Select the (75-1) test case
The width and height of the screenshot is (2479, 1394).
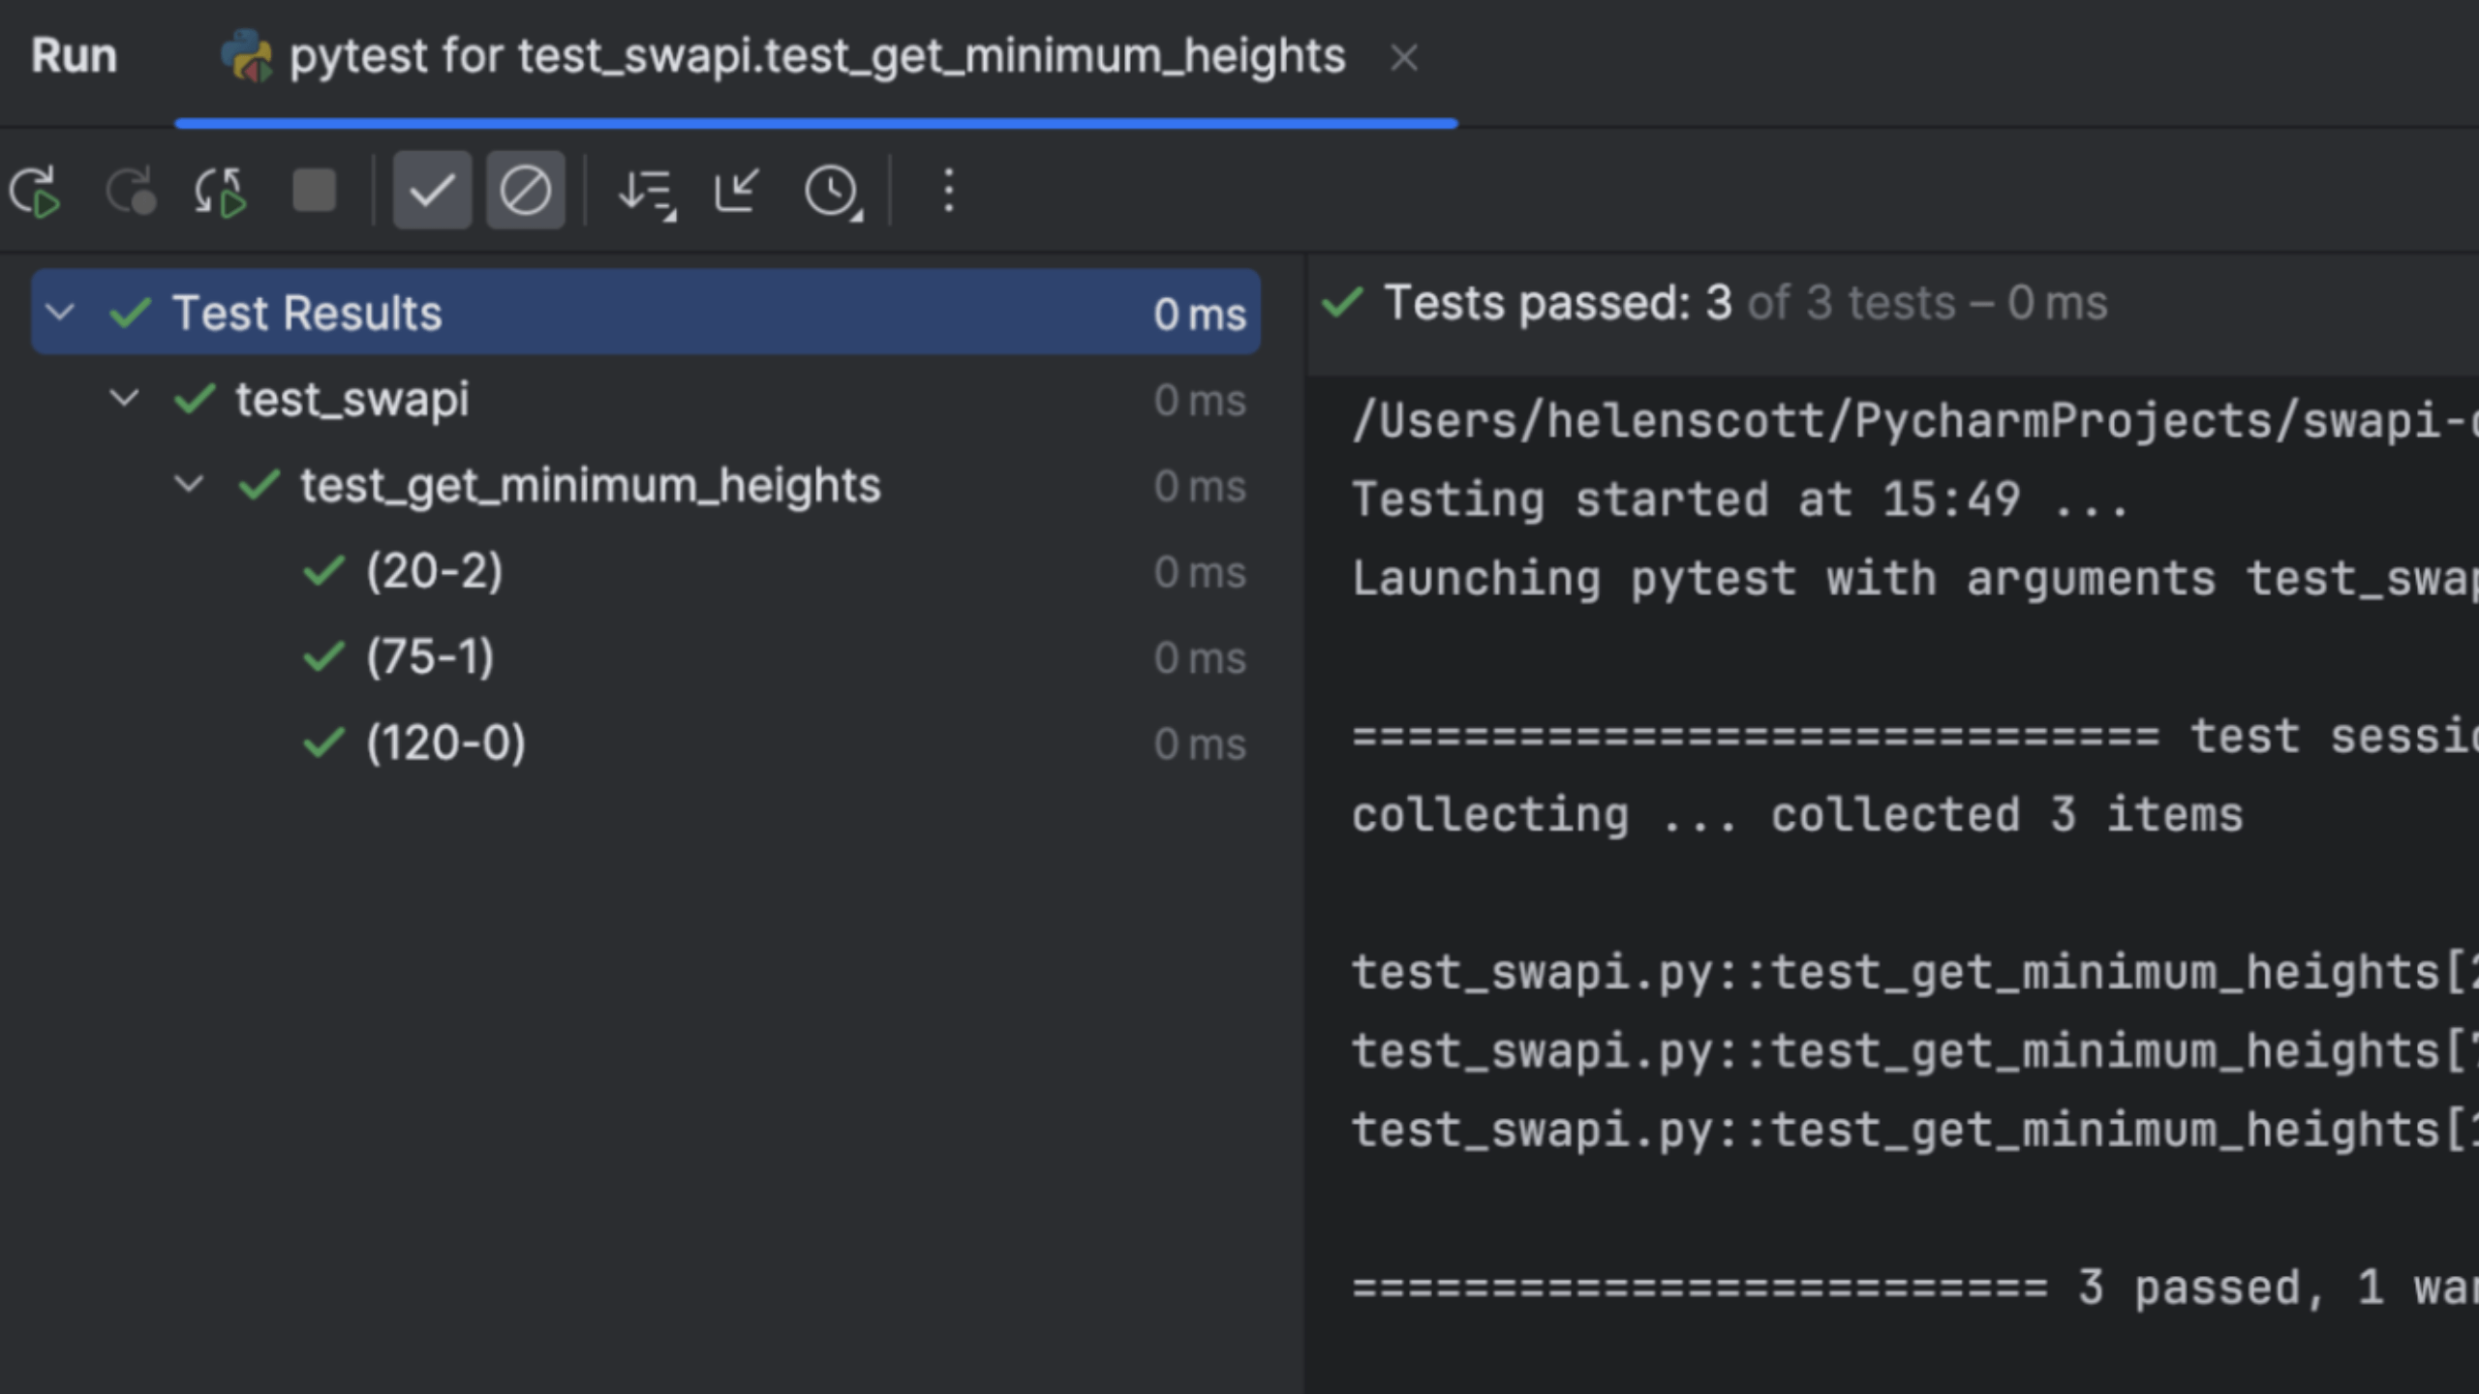click(x=431, y=656)
